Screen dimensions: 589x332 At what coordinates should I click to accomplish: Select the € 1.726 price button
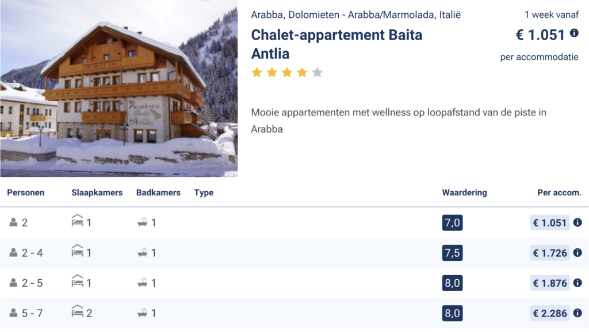click(550, 253)
